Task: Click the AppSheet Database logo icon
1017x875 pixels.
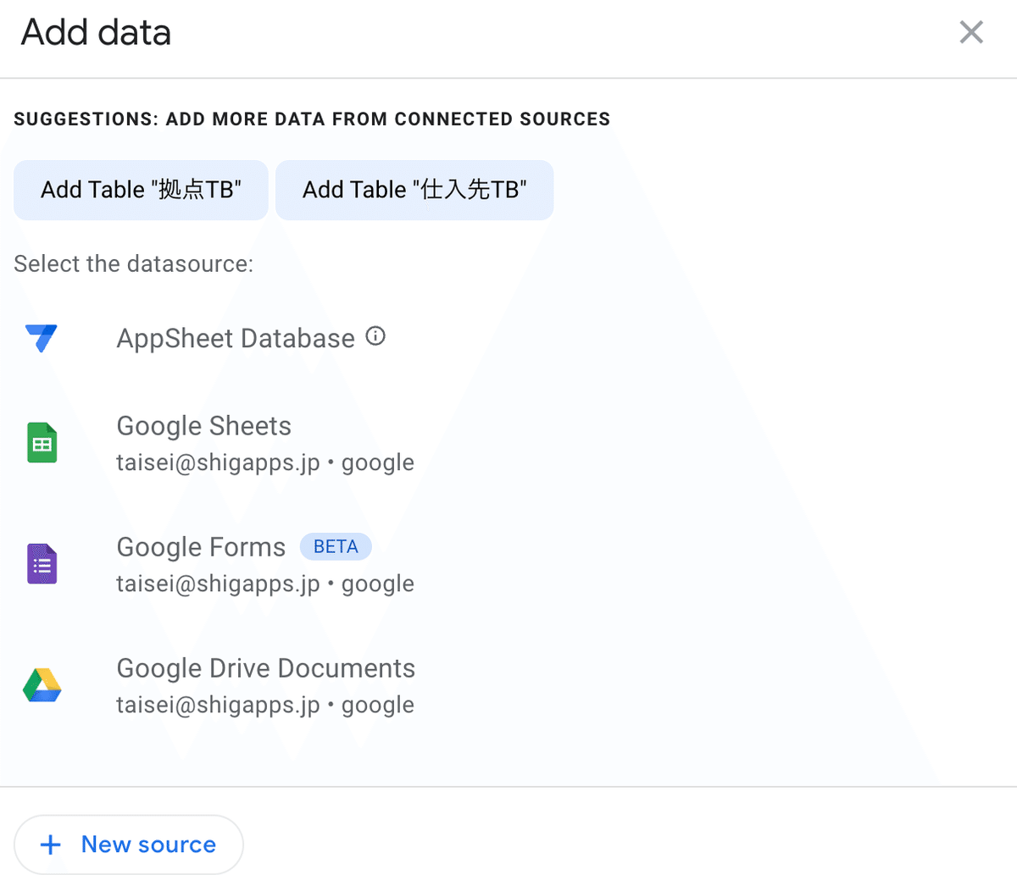Action: 42,338
